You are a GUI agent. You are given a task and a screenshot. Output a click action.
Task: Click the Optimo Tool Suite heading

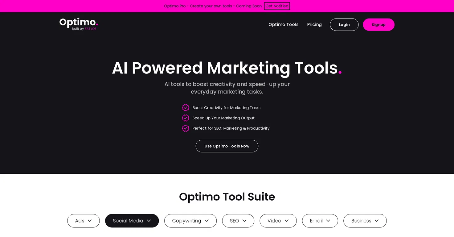click(227, 197)
